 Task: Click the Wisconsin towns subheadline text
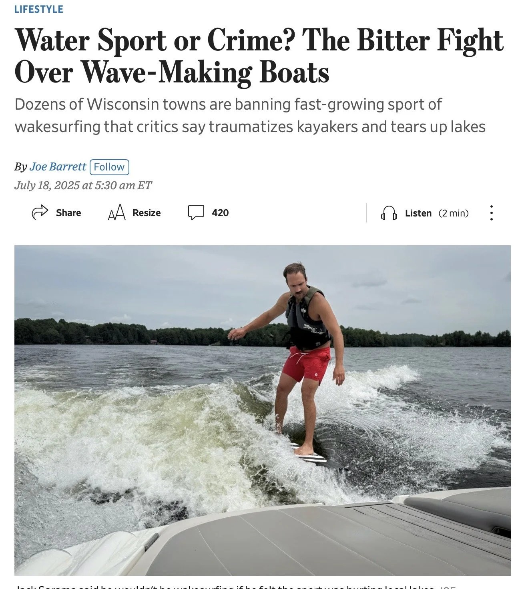pyautogui.click(x=250, y=115)
